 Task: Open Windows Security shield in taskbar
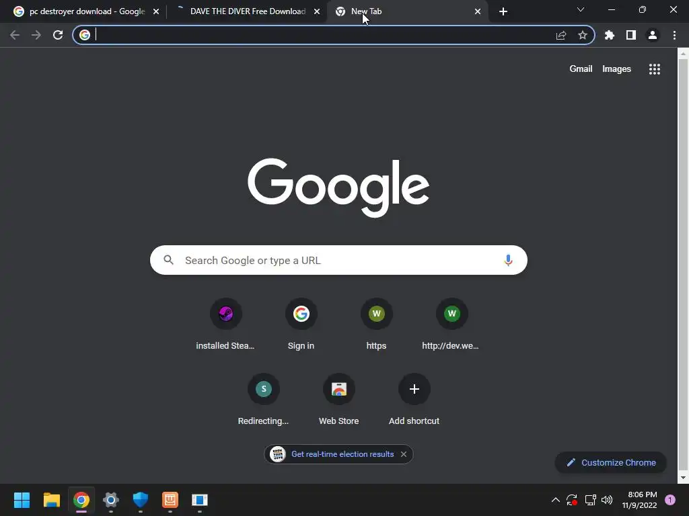point(141,500)
